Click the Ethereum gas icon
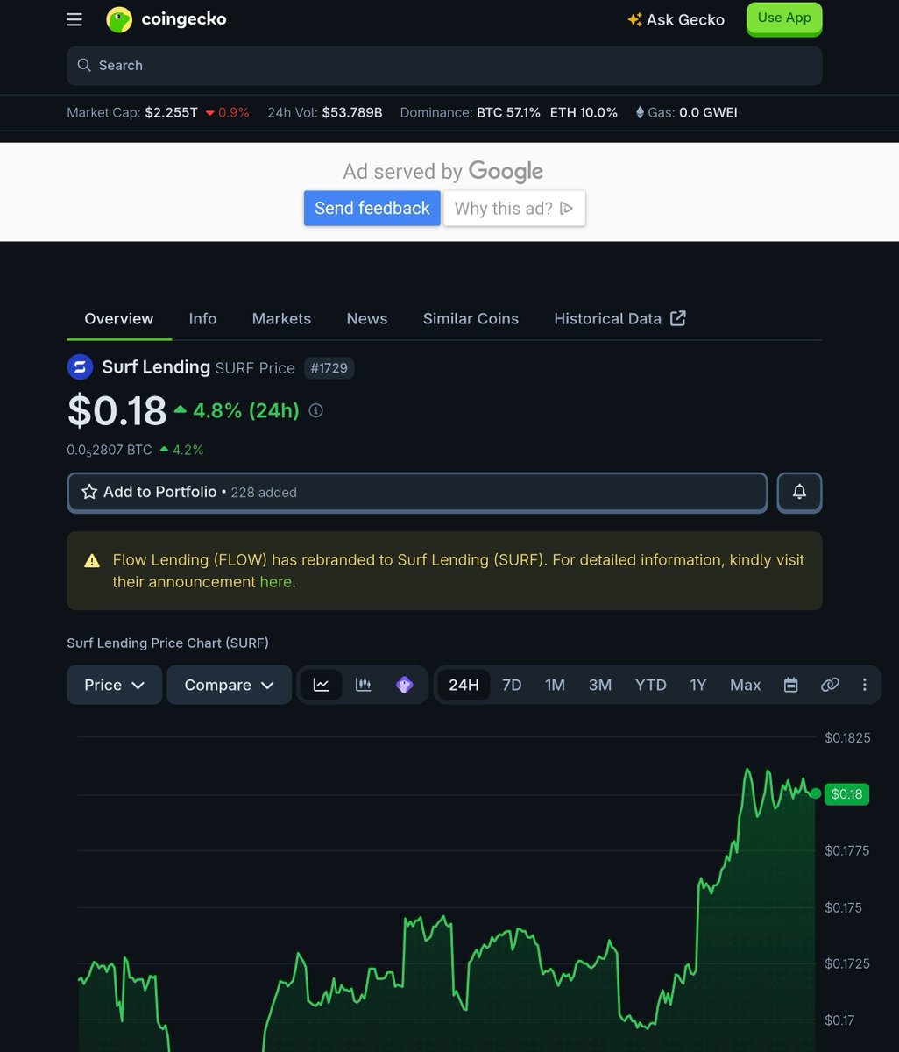 coord(639,112)
